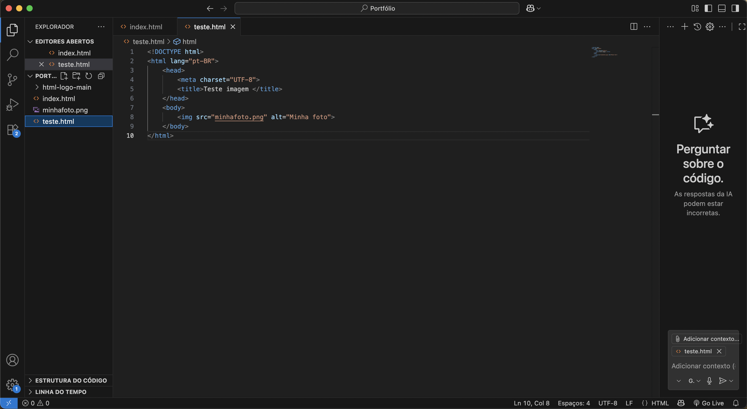This screenshot has height=409, width=747.
Task: Click Adicionar contexto button in chat
Action: pyautogui.click(x=707, y=339)
